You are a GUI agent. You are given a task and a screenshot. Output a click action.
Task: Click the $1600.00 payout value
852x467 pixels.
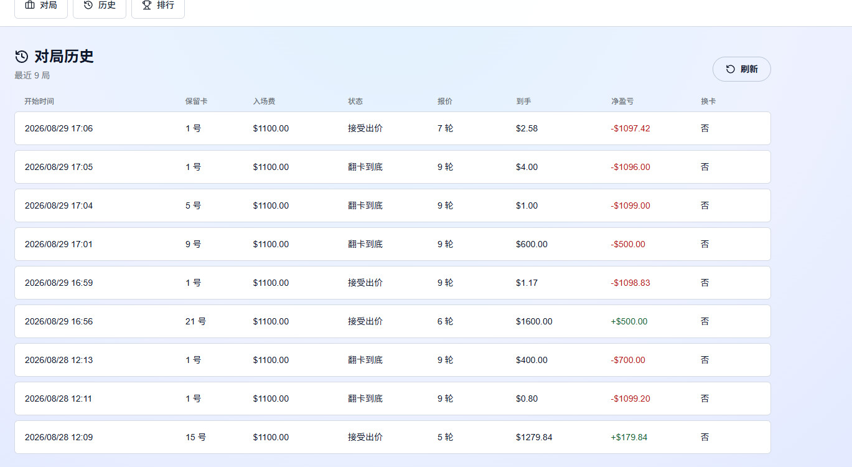[534, 321]
